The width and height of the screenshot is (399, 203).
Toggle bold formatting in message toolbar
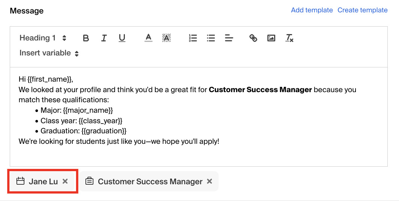pos(86,38)
